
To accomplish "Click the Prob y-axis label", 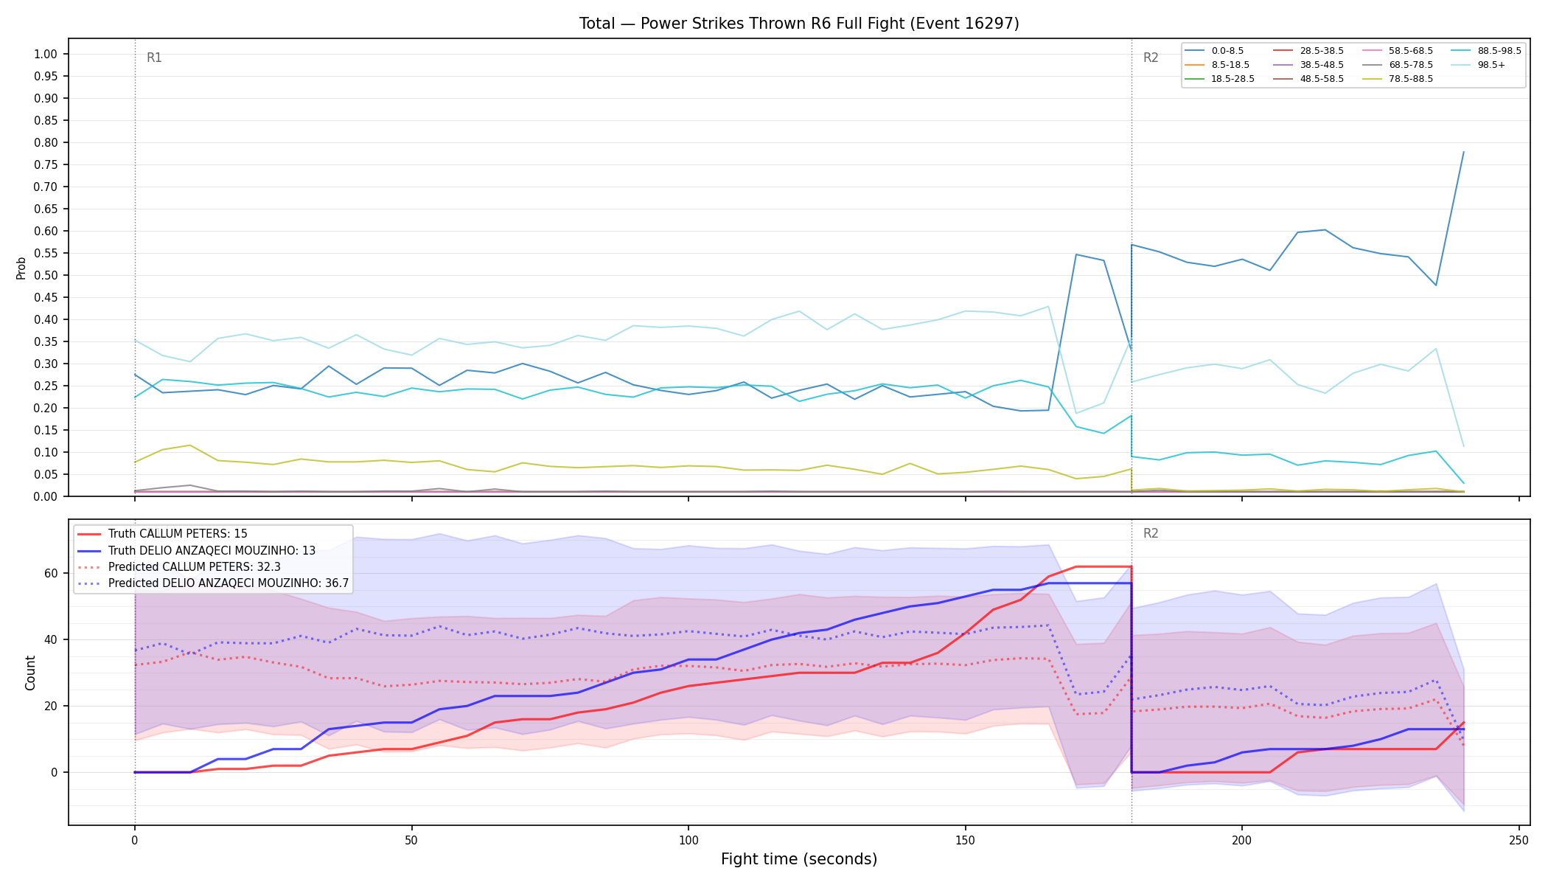I will (x=21, y=268).
